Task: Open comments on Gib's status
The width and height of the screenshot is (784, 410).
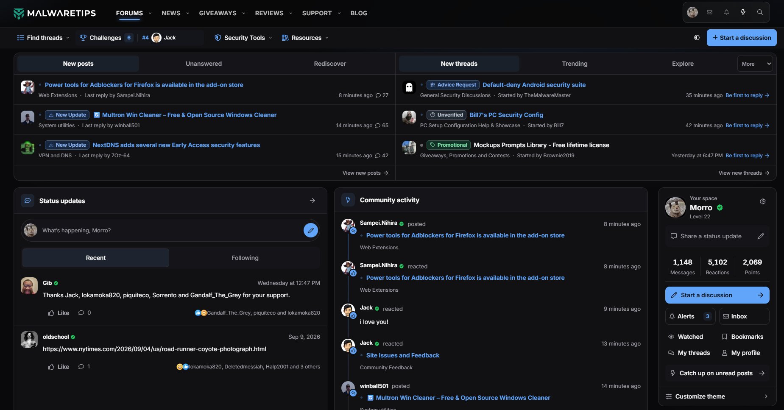Action: coord(84,313)
